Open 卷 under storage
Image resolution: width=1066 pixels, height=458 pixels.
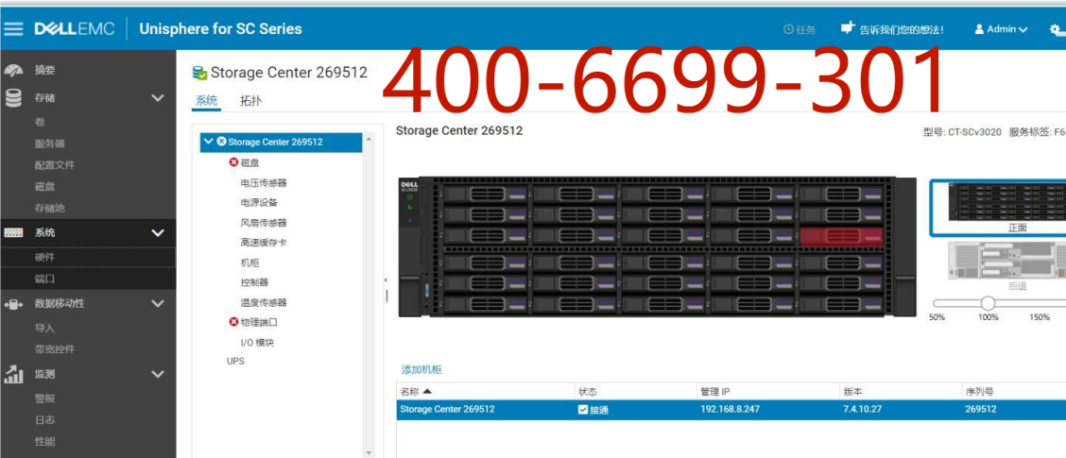40,123
